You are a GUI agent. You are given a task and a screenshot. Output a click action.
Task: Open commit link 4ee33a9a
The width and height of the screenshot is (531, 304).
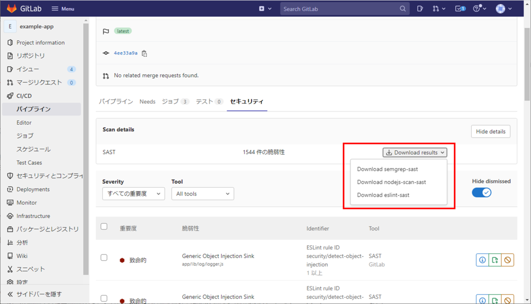pos(126,53)
